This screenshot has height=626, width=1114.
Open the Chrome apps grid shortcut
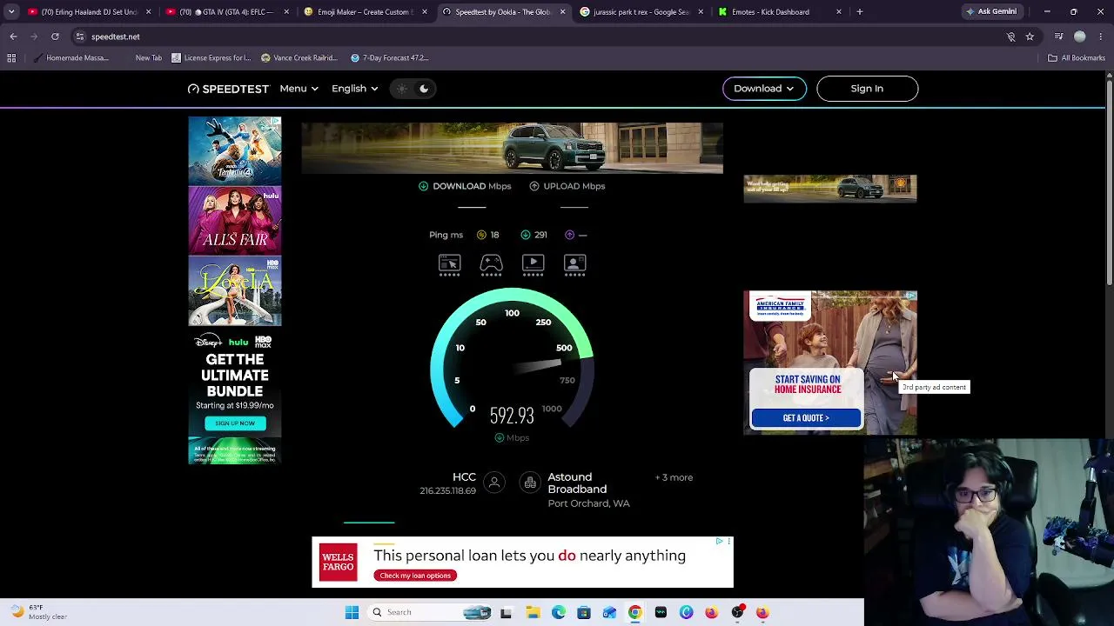(11, 58)
